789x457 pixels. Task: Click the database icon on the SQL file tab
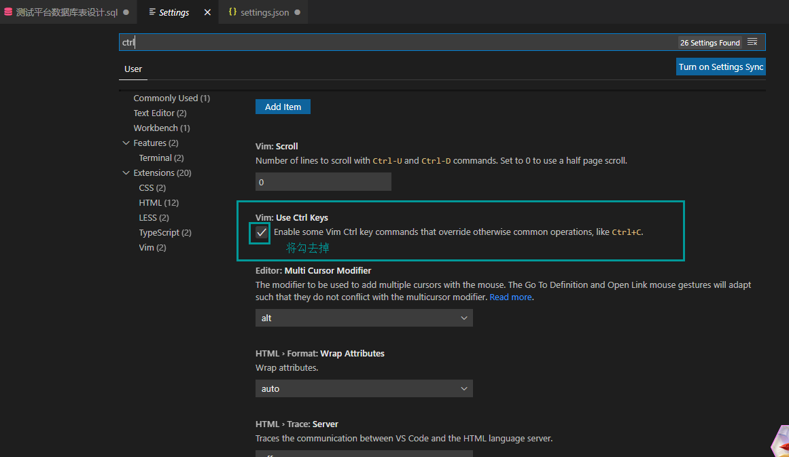8,12
